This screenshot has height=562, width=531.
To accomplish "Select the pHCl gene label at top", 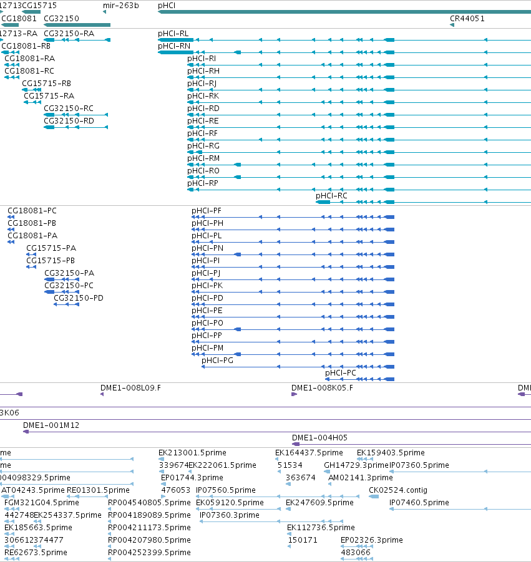I will pyautogui.click(x=167, y=6).
